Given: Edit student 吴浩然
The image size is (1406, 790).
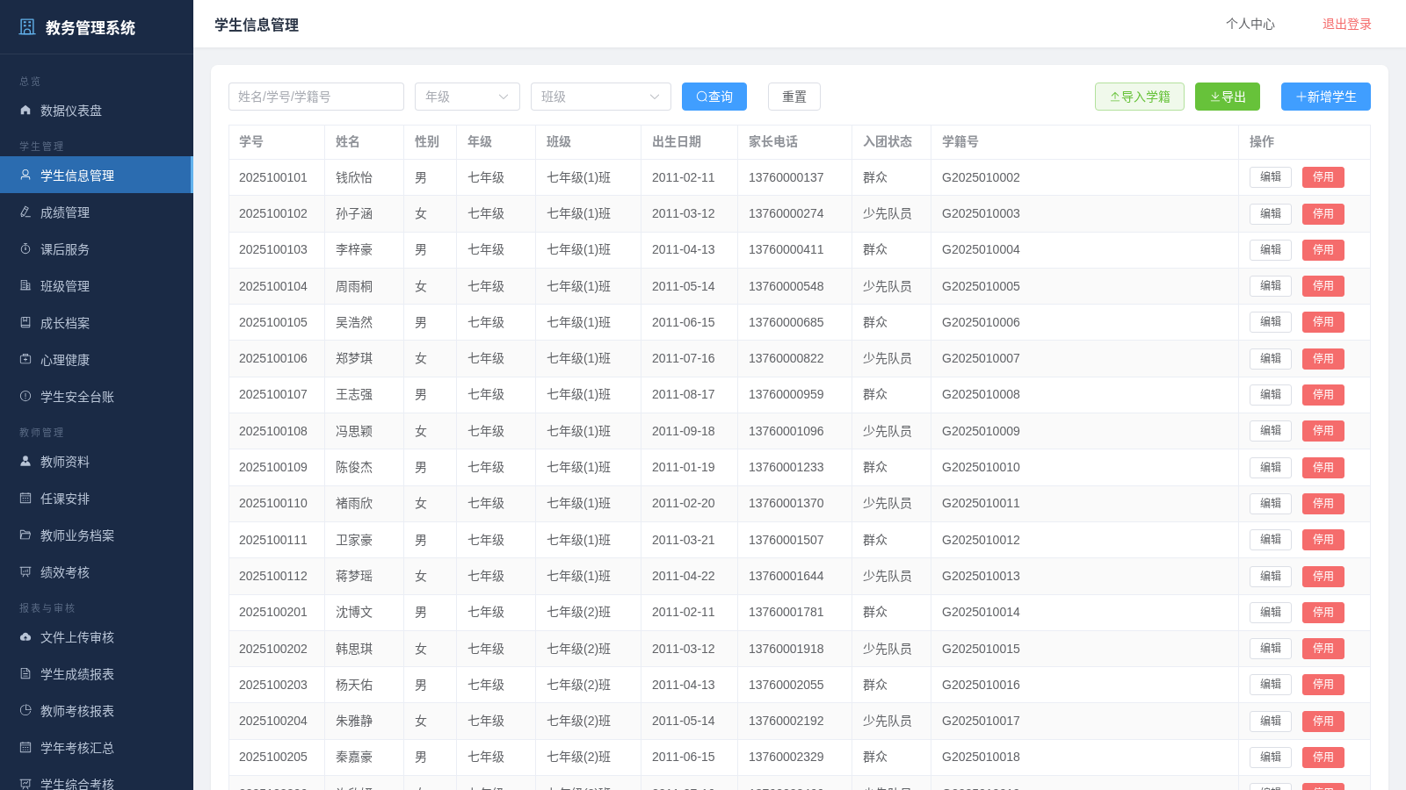Looking at the screenshot, I should [x=1271, y=322].
